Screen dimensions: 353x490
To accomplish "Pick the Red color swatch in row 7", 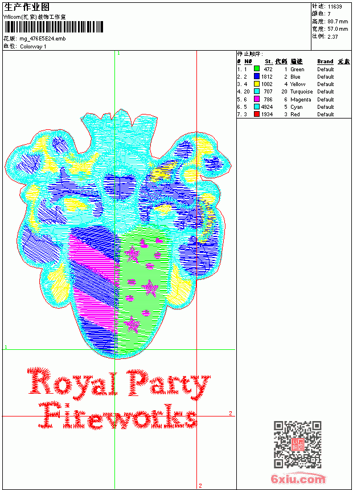I will coord(256,114).
